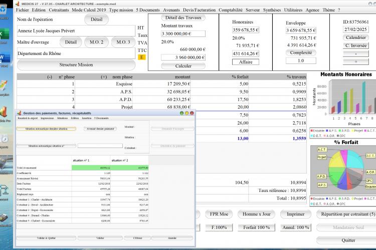Click the plus button below C. Inversée
The image size is (376, 250).
point(355,61)
